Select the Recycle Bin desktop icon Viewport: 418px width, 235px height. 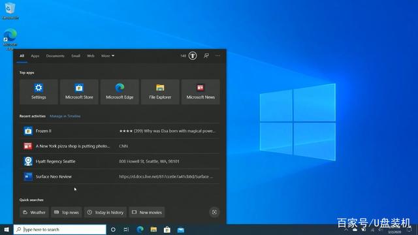[x=10, y=11]
